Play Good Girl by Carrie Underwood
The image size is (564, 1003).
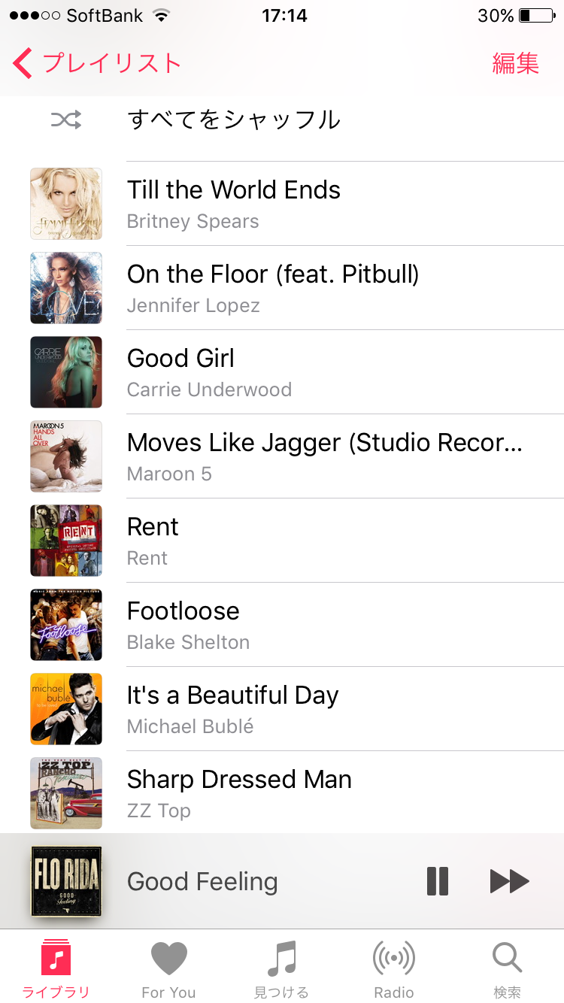point(180,359)
